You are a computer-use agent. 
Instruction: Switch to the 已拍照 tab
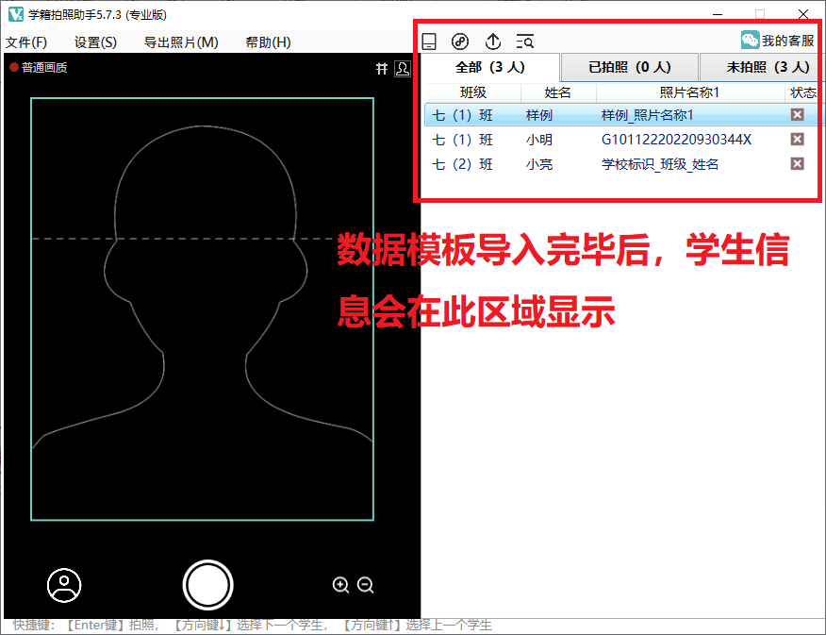point(628,67)
